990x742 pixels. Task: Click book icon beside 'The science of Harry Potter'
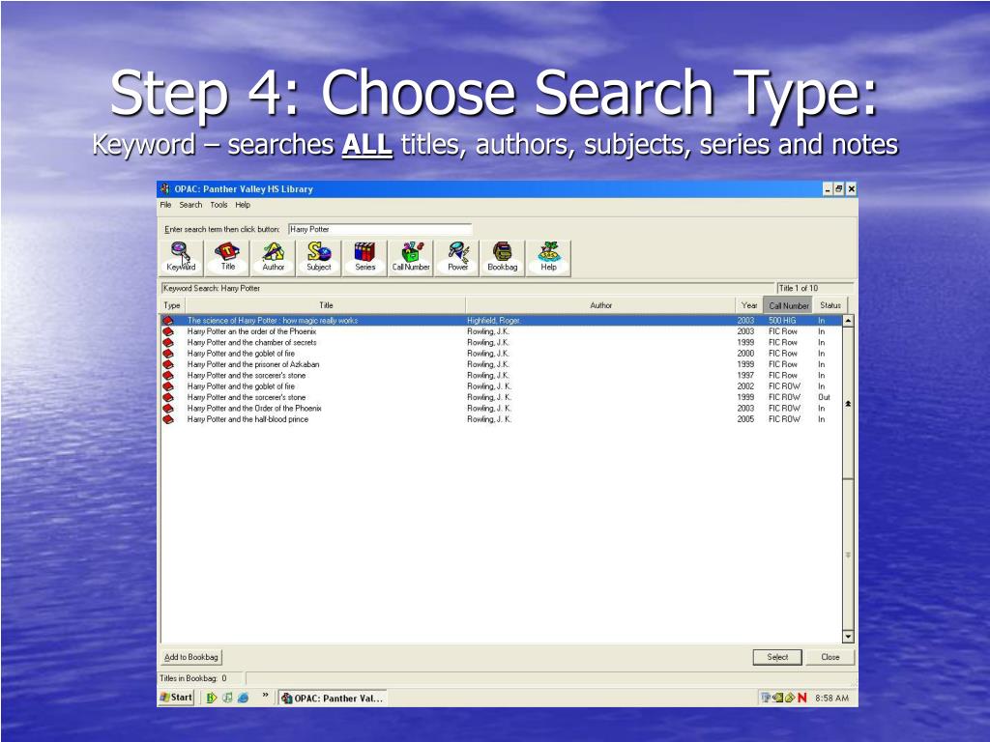(168, 321)
